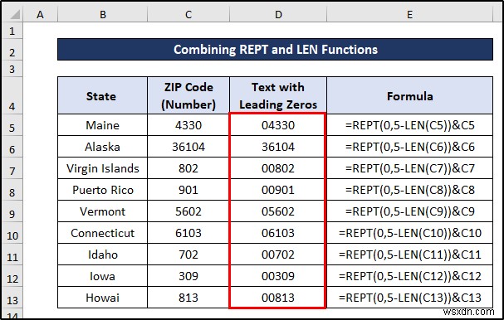Select result cell '04330'
Image resolution: width=504 pixels, height=320 pixels.
(278, 125)
